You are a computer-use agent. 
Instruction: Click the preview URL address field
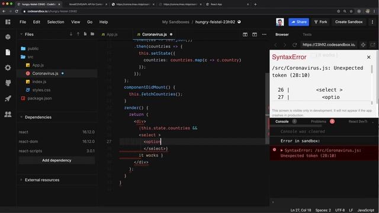[x=329, y=45]
